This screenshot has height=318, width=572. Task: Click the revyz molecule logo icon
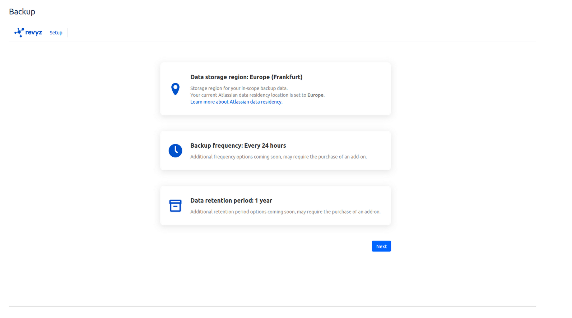point(19,33)
